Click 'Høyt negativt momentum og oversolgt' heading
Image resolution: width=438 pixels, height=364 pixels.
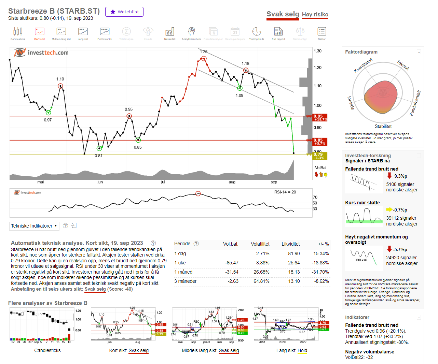[377, 239]
